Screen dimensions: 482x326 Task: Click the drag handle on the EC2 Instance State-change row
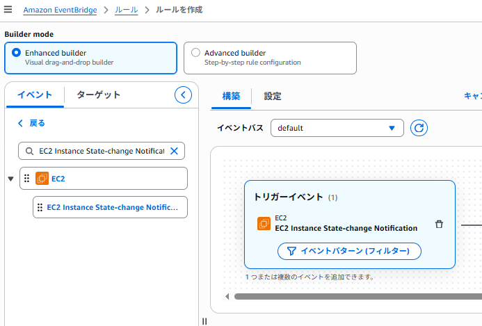click(x=40, y=207)
